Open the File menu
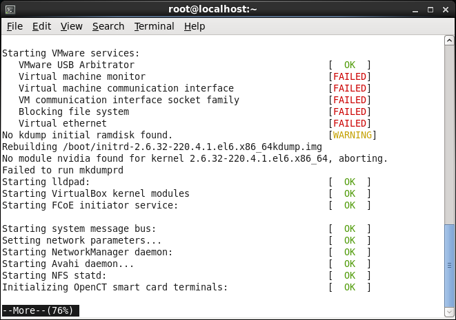Viewport: 456px width, 320px height. [14, 26]
